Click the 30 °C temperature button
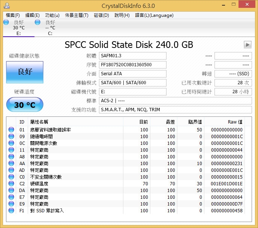Viewport: 258px width, 228px height. pos(25,104)
